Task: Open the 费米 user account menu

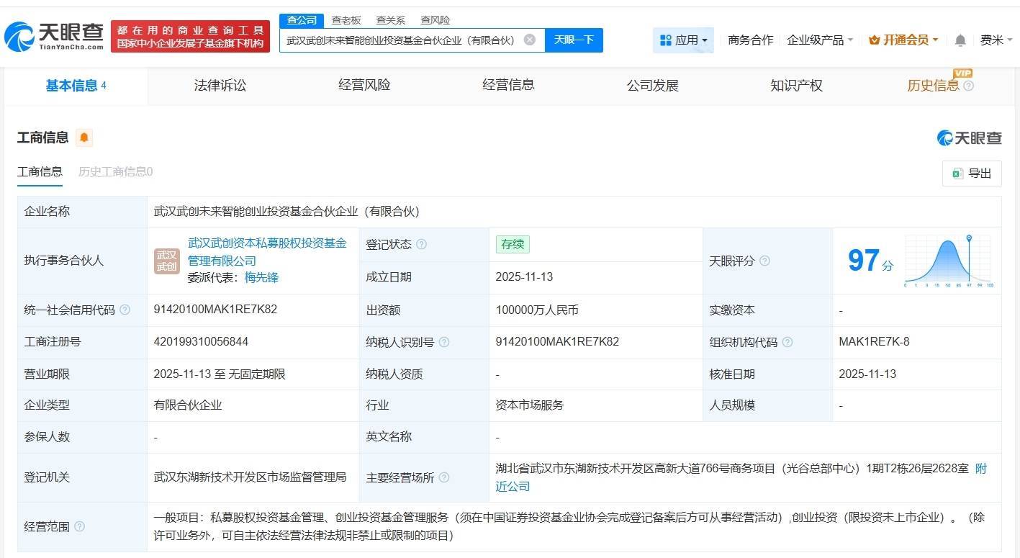Action: [x=996, y=40]
